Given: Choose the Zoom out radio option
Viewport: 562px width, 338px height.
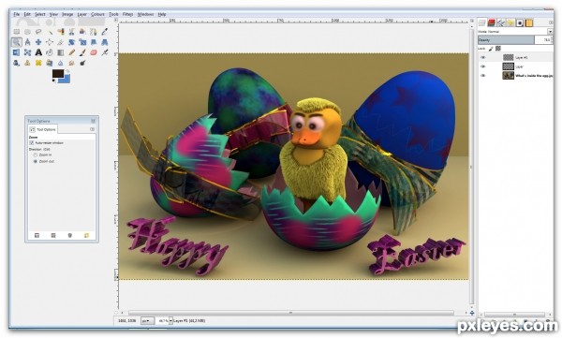Looking at the screenshot, I should click(x=36, y=162).
